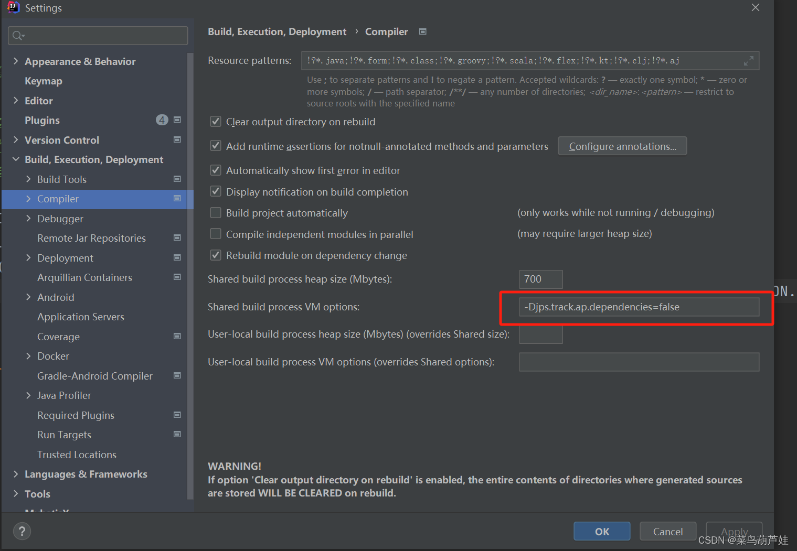
Task: Click the expand icon in Resource patterns field
Action: 749,60
